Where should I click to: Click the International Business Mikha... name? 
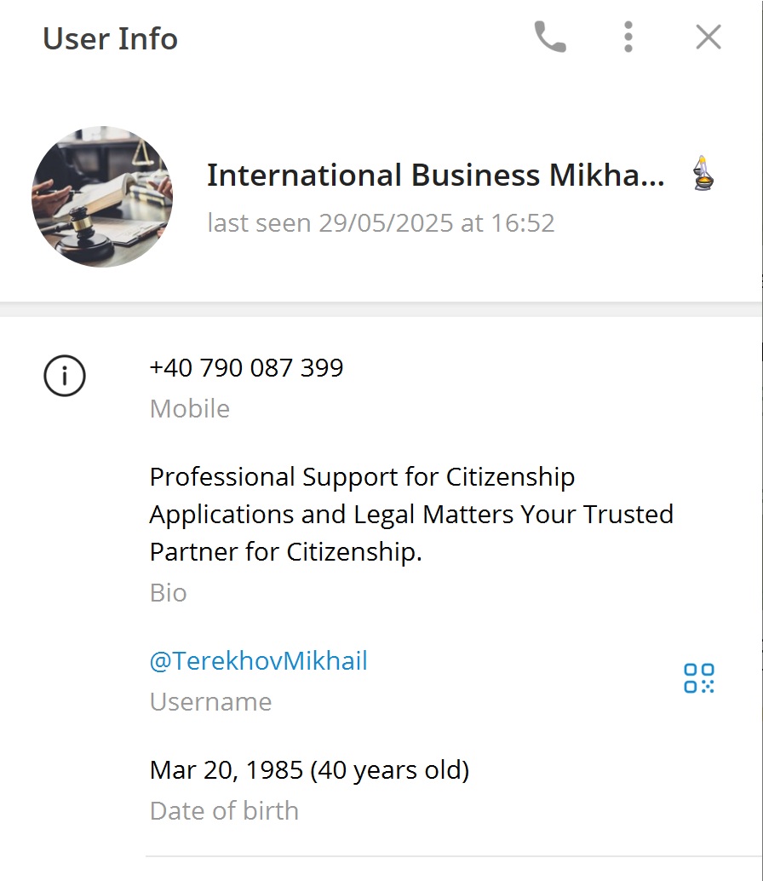(435, 175)
